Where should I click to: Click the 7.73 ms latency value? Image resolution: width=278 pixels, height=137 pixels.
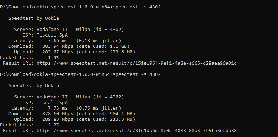pyautogui.click(x=58, y=108)
